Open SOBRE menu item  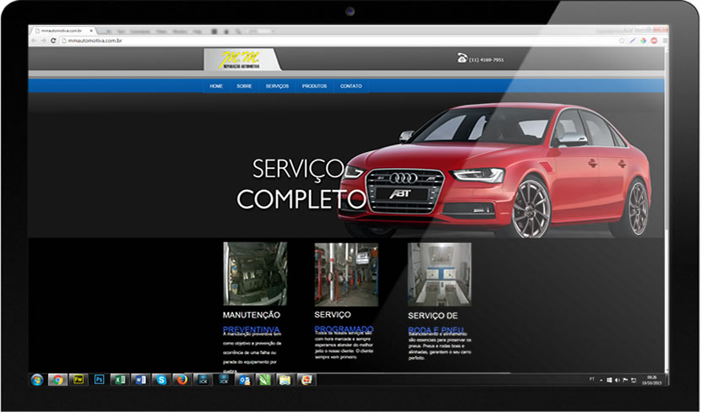coord(244,86)
